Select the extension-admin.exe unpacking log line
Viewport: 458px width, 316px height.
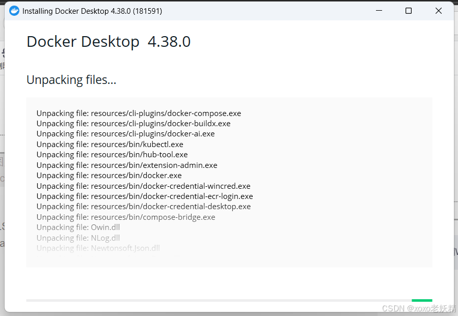[x=127, y=165]
